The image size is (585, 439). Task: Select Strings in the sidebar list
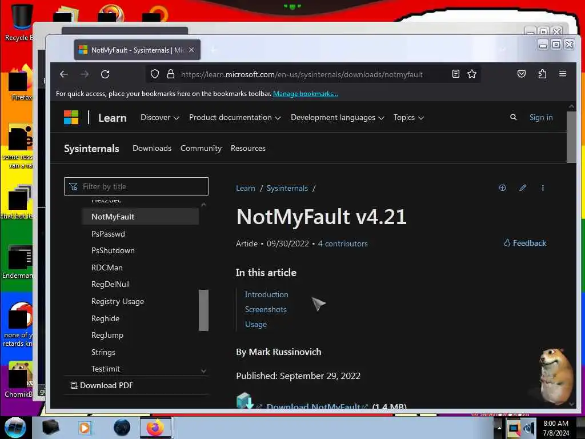click(x=103, y=352)
